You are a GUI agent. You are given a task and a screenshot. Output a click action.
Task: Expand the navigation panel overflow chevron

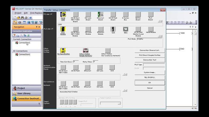[x=39, y=104]
